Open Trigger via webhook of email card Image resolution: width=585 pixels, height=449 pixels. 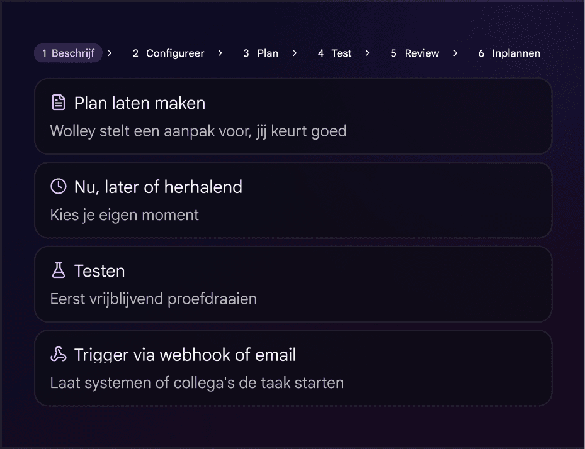click(x=293, y=368)
